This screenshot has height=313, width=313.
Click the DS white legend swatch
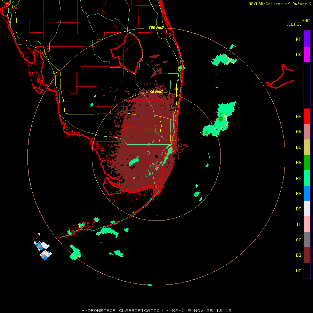pos(307,209)
